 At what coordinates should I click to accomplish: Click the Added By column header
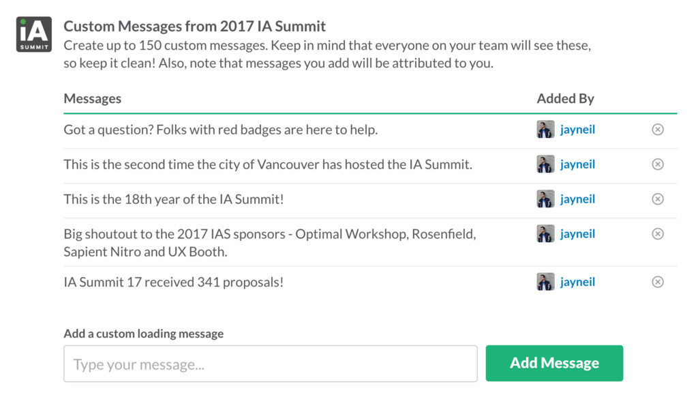[x=565, y=98]
